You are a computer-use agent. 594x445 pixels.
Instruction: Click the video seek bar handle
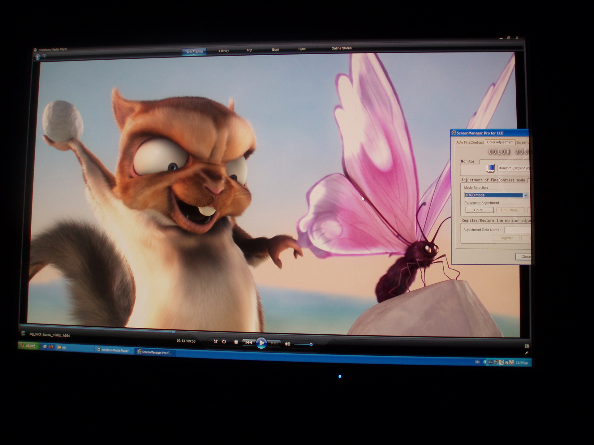pos(173,332)
